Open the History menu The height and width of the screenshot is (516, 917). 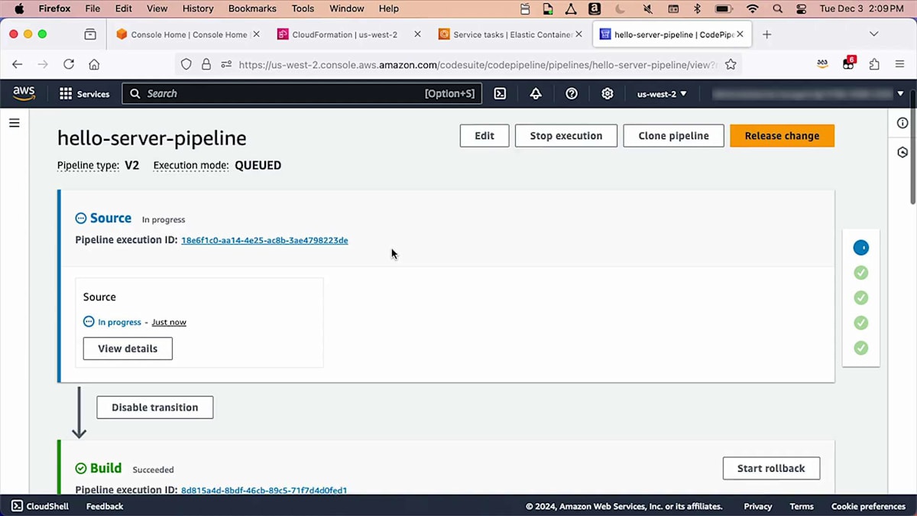198,8
